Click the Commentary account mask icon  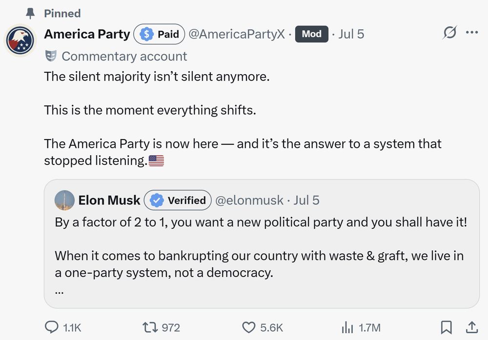click(x=51, y=56)
